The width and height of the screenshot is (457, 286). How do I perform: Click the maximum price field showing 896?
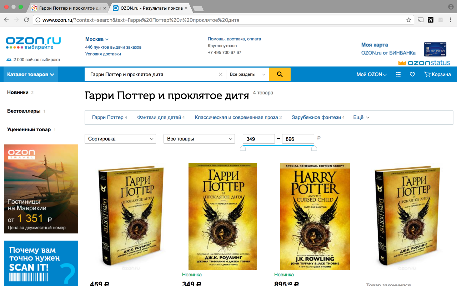tap(298, 139)
